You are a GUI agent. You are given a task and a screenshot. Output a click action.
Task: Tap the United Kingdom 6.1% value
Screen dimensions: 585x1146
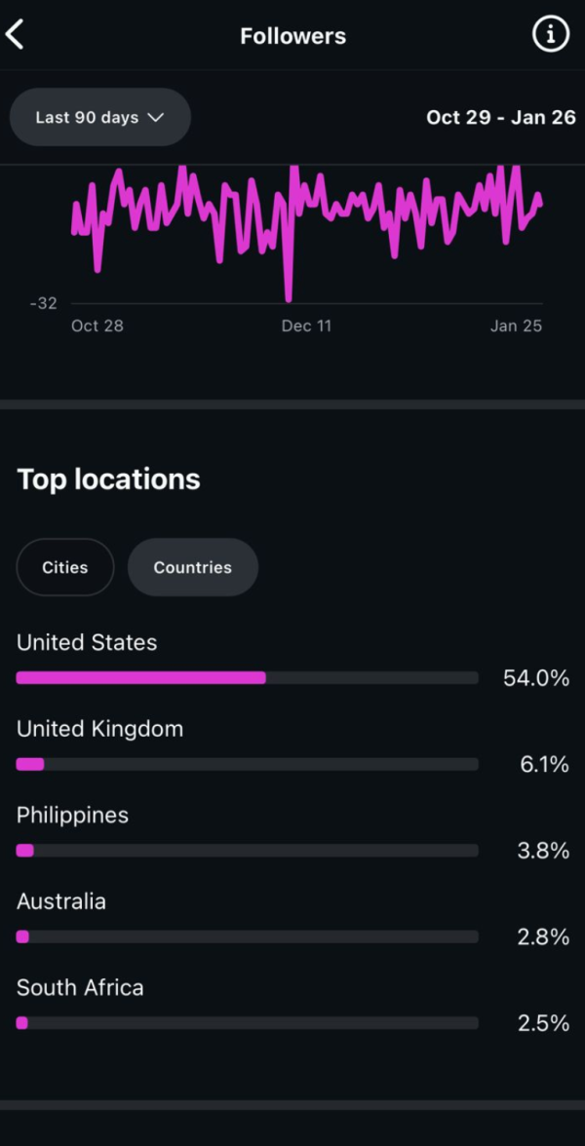[544, 765]
